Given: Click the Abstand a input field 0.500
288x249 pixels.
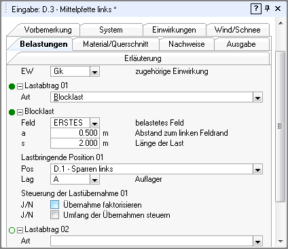Looking at the screenshot, I should click(x=75, y=133).
